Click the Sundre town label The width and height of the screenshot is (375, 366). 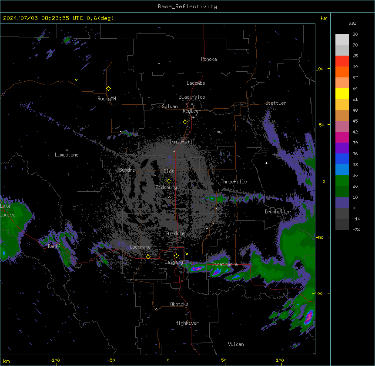(x=127, y=170)
